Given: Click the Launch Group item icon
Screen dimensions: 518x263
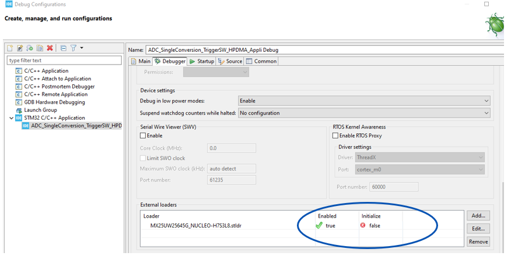Looking at the screenshot, I should pos(19,110).
